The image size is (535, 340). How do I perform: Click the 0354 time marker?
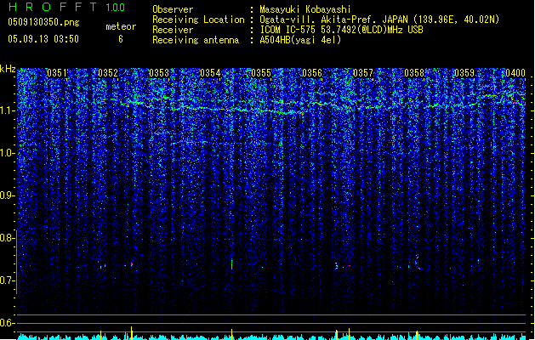(210, 72)
